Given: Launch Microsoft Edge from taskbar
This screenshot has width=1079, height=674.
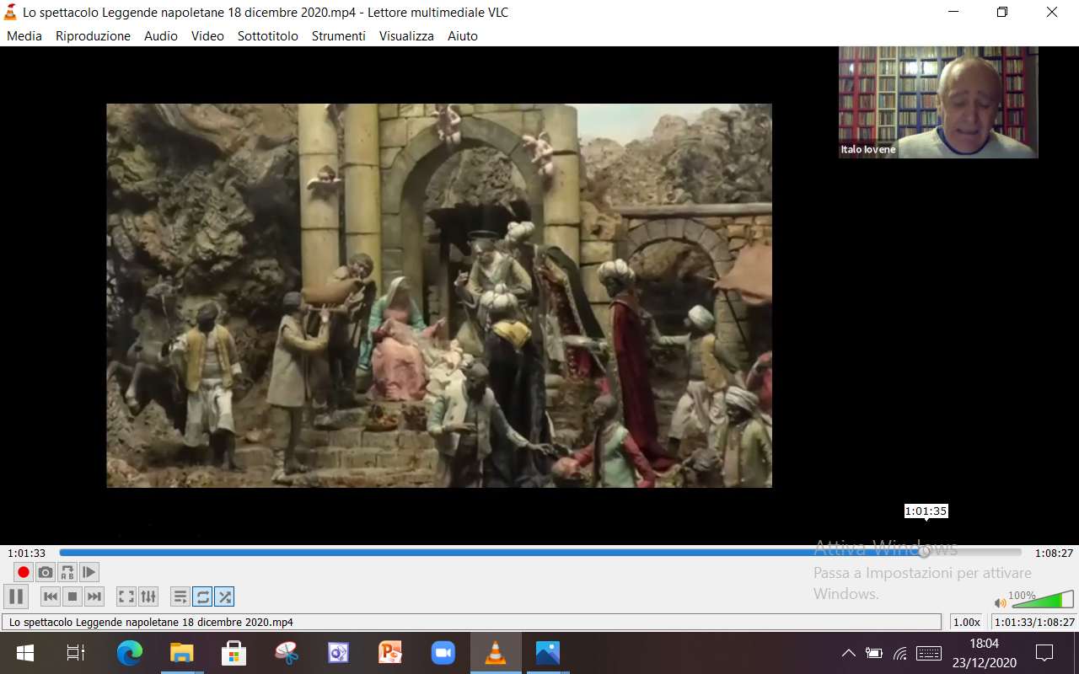Looking at the screenshot, I should [130, 653].
